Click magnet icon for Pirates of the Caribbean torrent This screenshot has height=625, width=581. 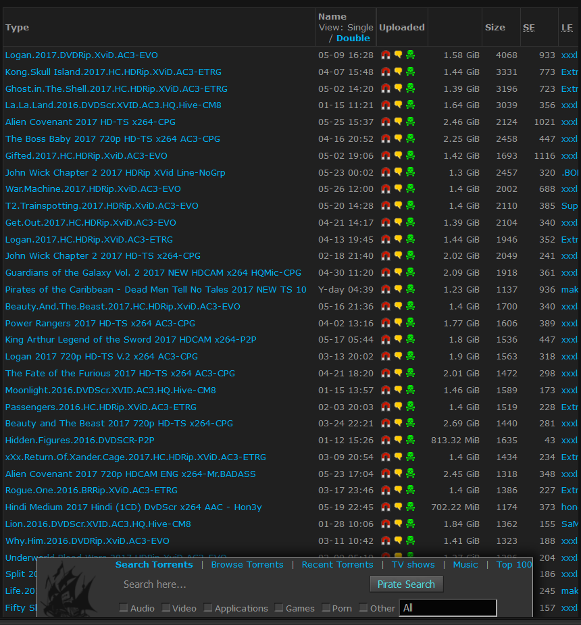(385, 289)
